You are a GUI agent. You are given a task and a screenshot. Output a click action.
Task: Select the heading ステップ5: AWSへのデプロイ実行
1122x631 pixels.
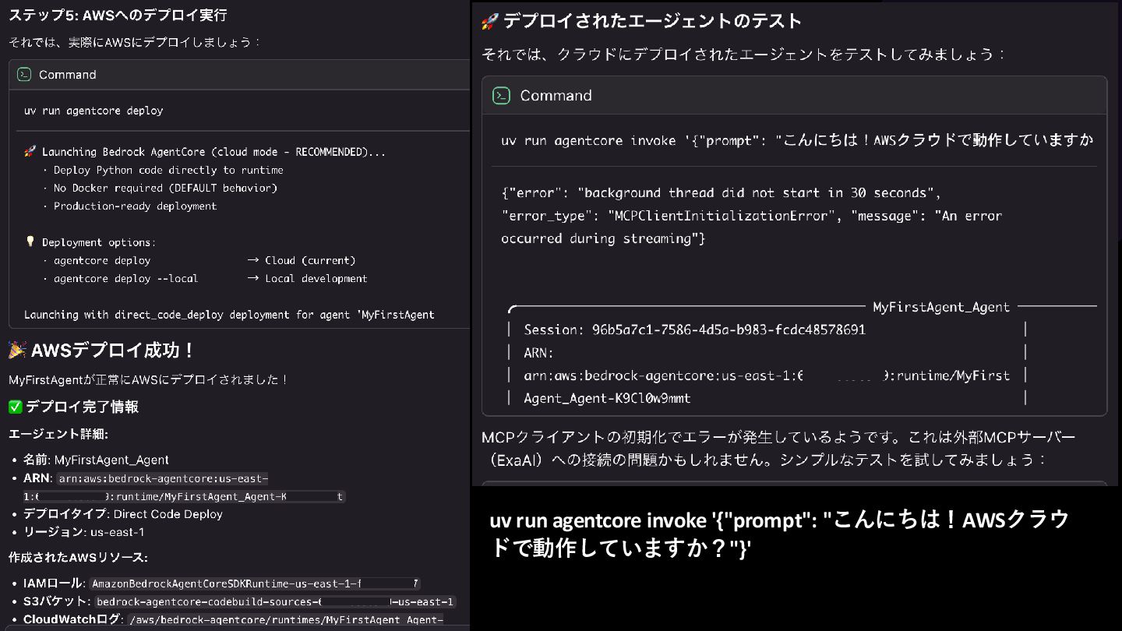(118, 16)
